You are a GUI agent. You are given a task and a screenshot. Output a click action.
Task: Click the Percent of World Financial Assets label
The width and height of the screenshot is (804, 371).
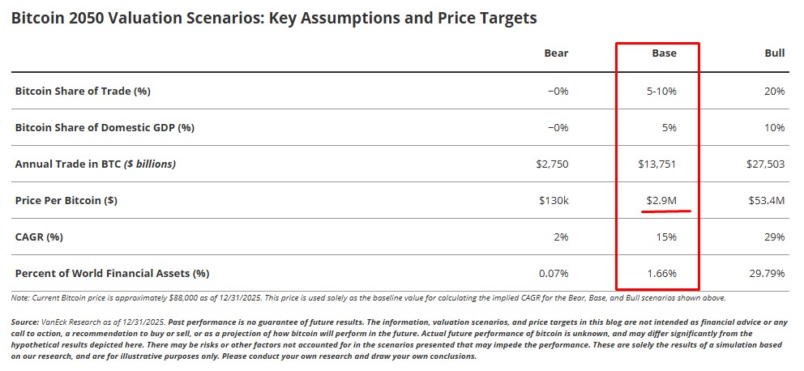click(112, 274)
